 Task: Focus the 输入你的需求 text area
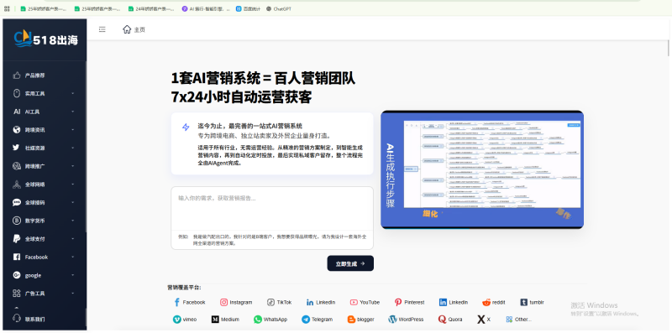(272, 209)
